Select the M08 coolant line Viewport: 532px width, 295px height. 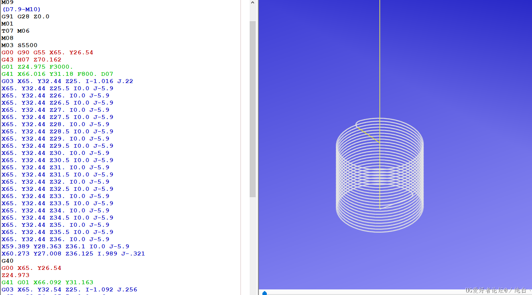click(8, 38)
